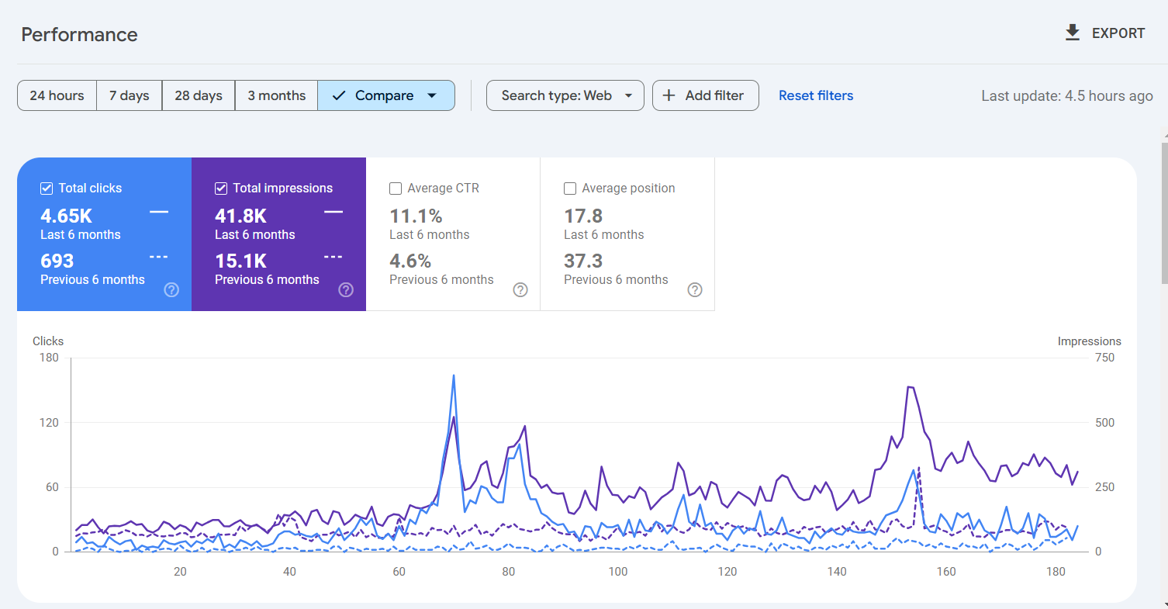
Task: Click the EXPORT button label
Action: (x=1118, y=33)
